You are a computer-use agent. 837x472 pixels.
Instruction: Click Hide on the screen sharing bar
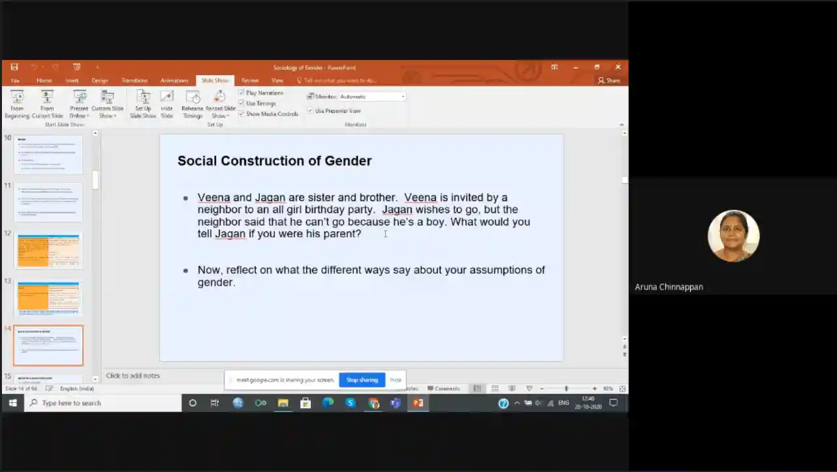tap(396, 380)
